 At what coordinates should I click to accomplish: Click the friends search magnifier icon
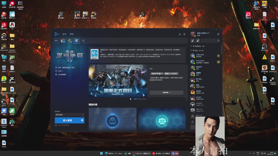[x=218, y=41]
